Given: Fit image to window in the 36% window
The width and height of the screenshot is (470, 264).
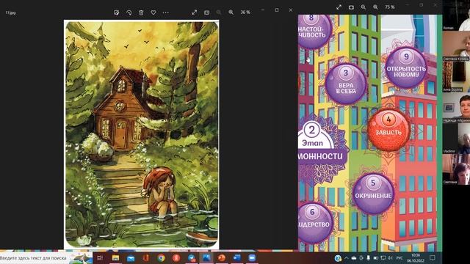Looking at the screenshot, I should (206, 12).
